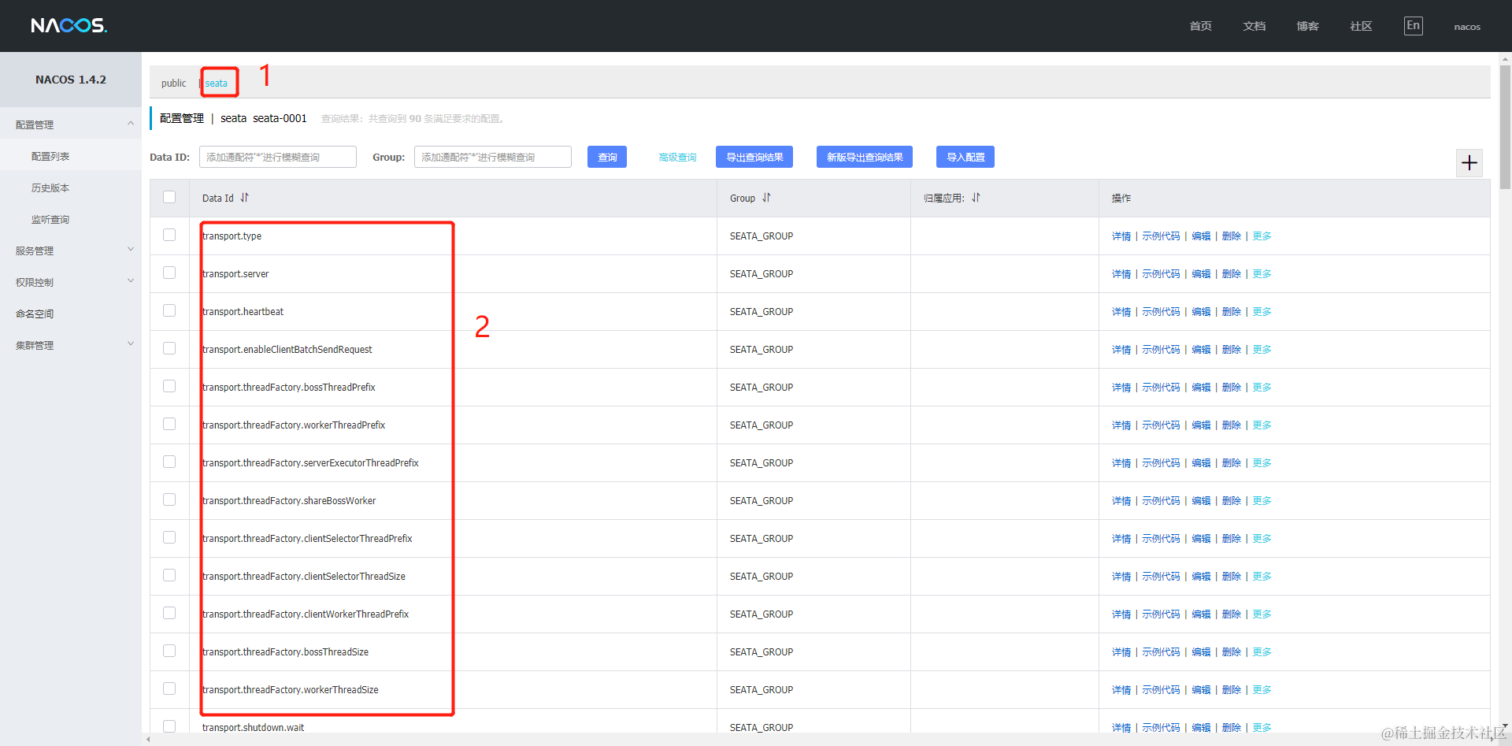The height and width of the screenshot is (746, 1512).
Task: Check the transport.type row checkbox
Action: tap(169, 235)
